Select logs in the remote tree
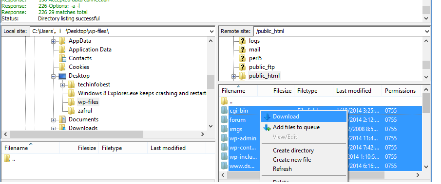This screenshot has height=184, width=441. [254, 41]
